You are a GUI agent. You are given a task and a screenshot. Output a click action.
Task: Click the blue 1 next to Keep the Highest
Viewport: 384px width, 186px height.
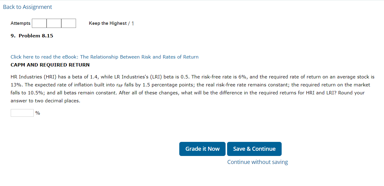132,23
